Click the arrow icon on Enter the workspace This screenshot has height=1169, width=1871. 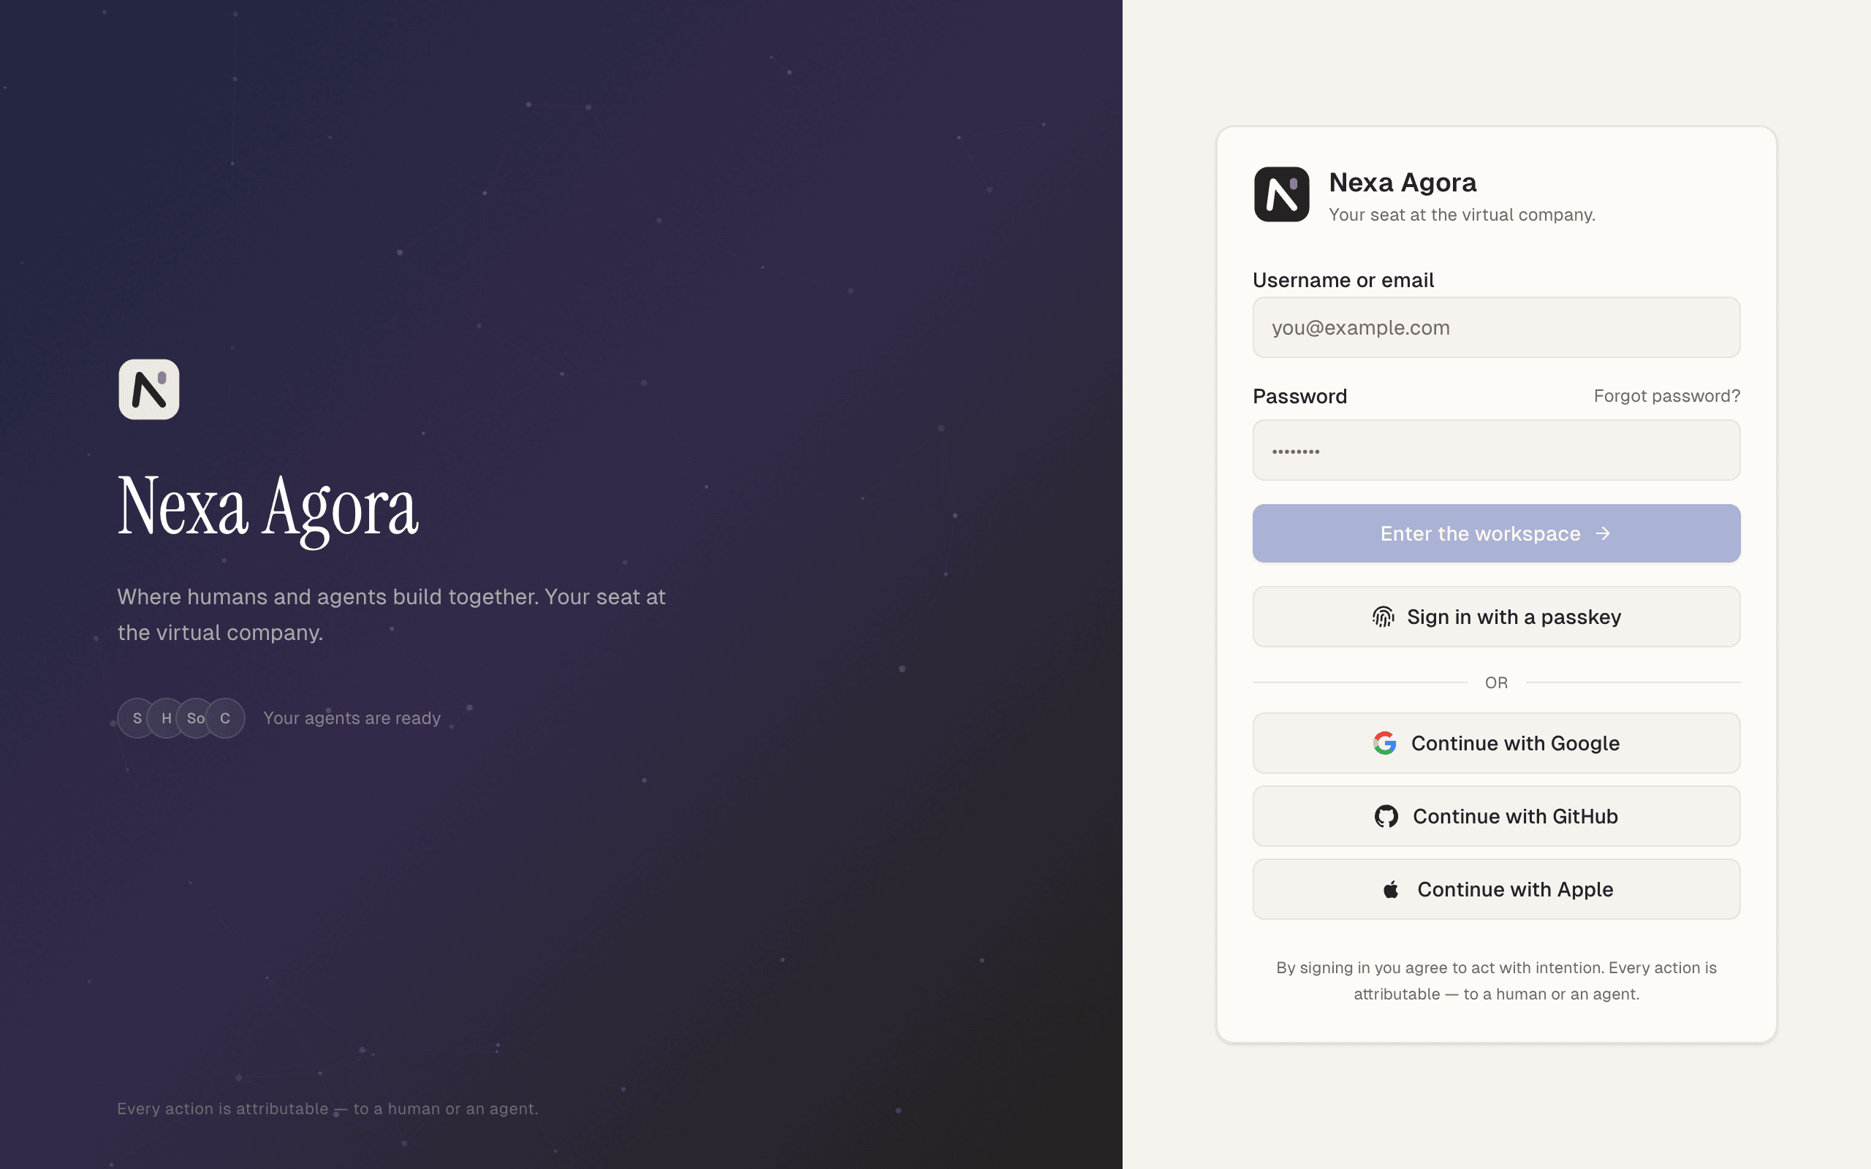click(1603, 533)
